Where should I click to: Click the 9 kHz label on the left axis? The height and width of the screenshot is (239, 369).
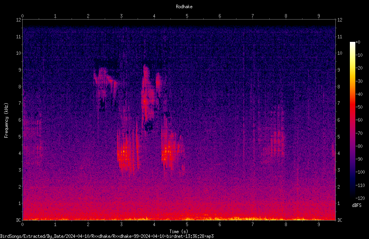(x=20, y=70)
